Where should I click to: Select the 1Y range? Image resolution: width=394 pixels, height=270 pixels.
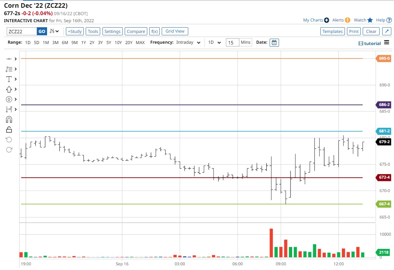83,42
